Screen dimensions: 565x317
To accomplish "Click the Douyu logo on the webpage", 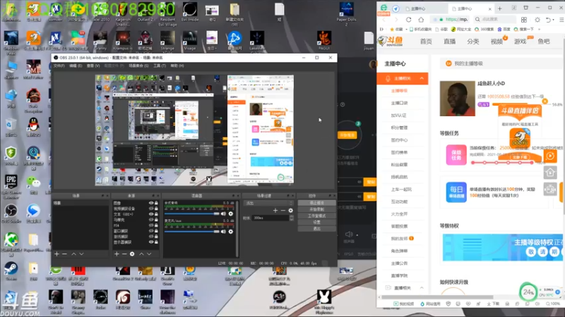I will (391, 41).
